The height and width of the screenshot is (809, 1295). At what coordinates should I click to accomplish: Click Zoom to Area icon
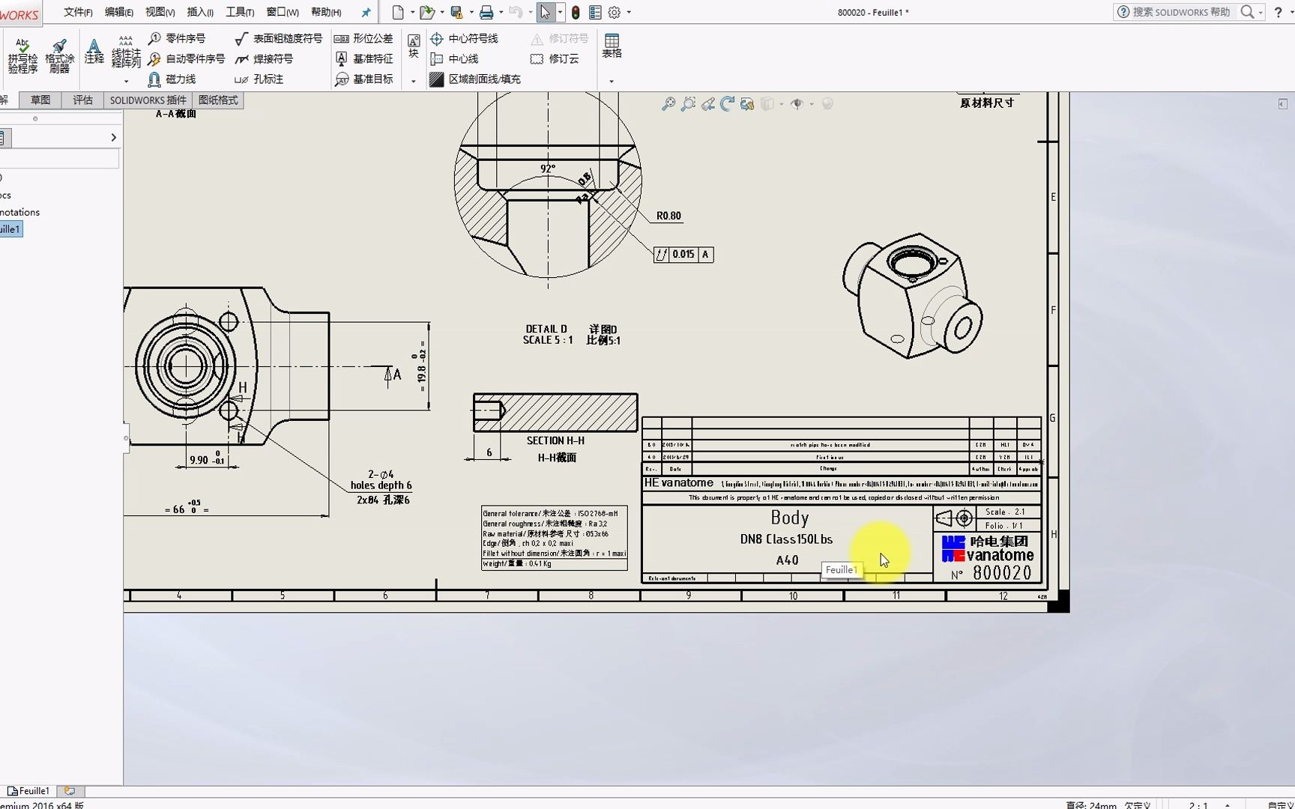(x=688, y=104)
